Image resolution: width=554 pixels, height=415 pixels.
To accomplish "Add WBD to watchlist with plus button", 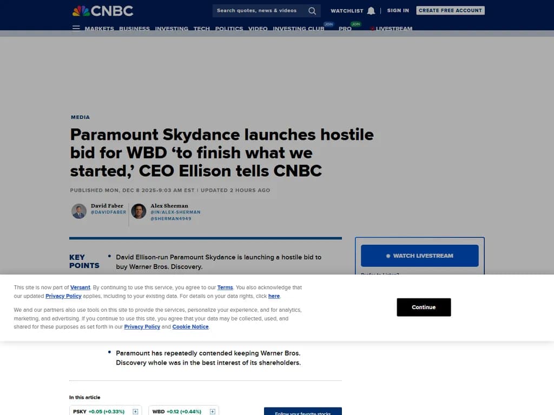I will (x=212, y=411).
